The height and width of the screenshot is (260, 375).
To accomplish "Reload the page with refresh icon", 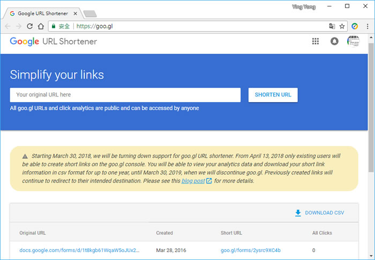I will click(30, 26).
